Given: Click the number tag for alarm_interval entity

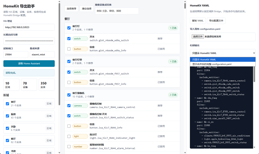Looking at the screenshot, I should [x=80, y=147].
